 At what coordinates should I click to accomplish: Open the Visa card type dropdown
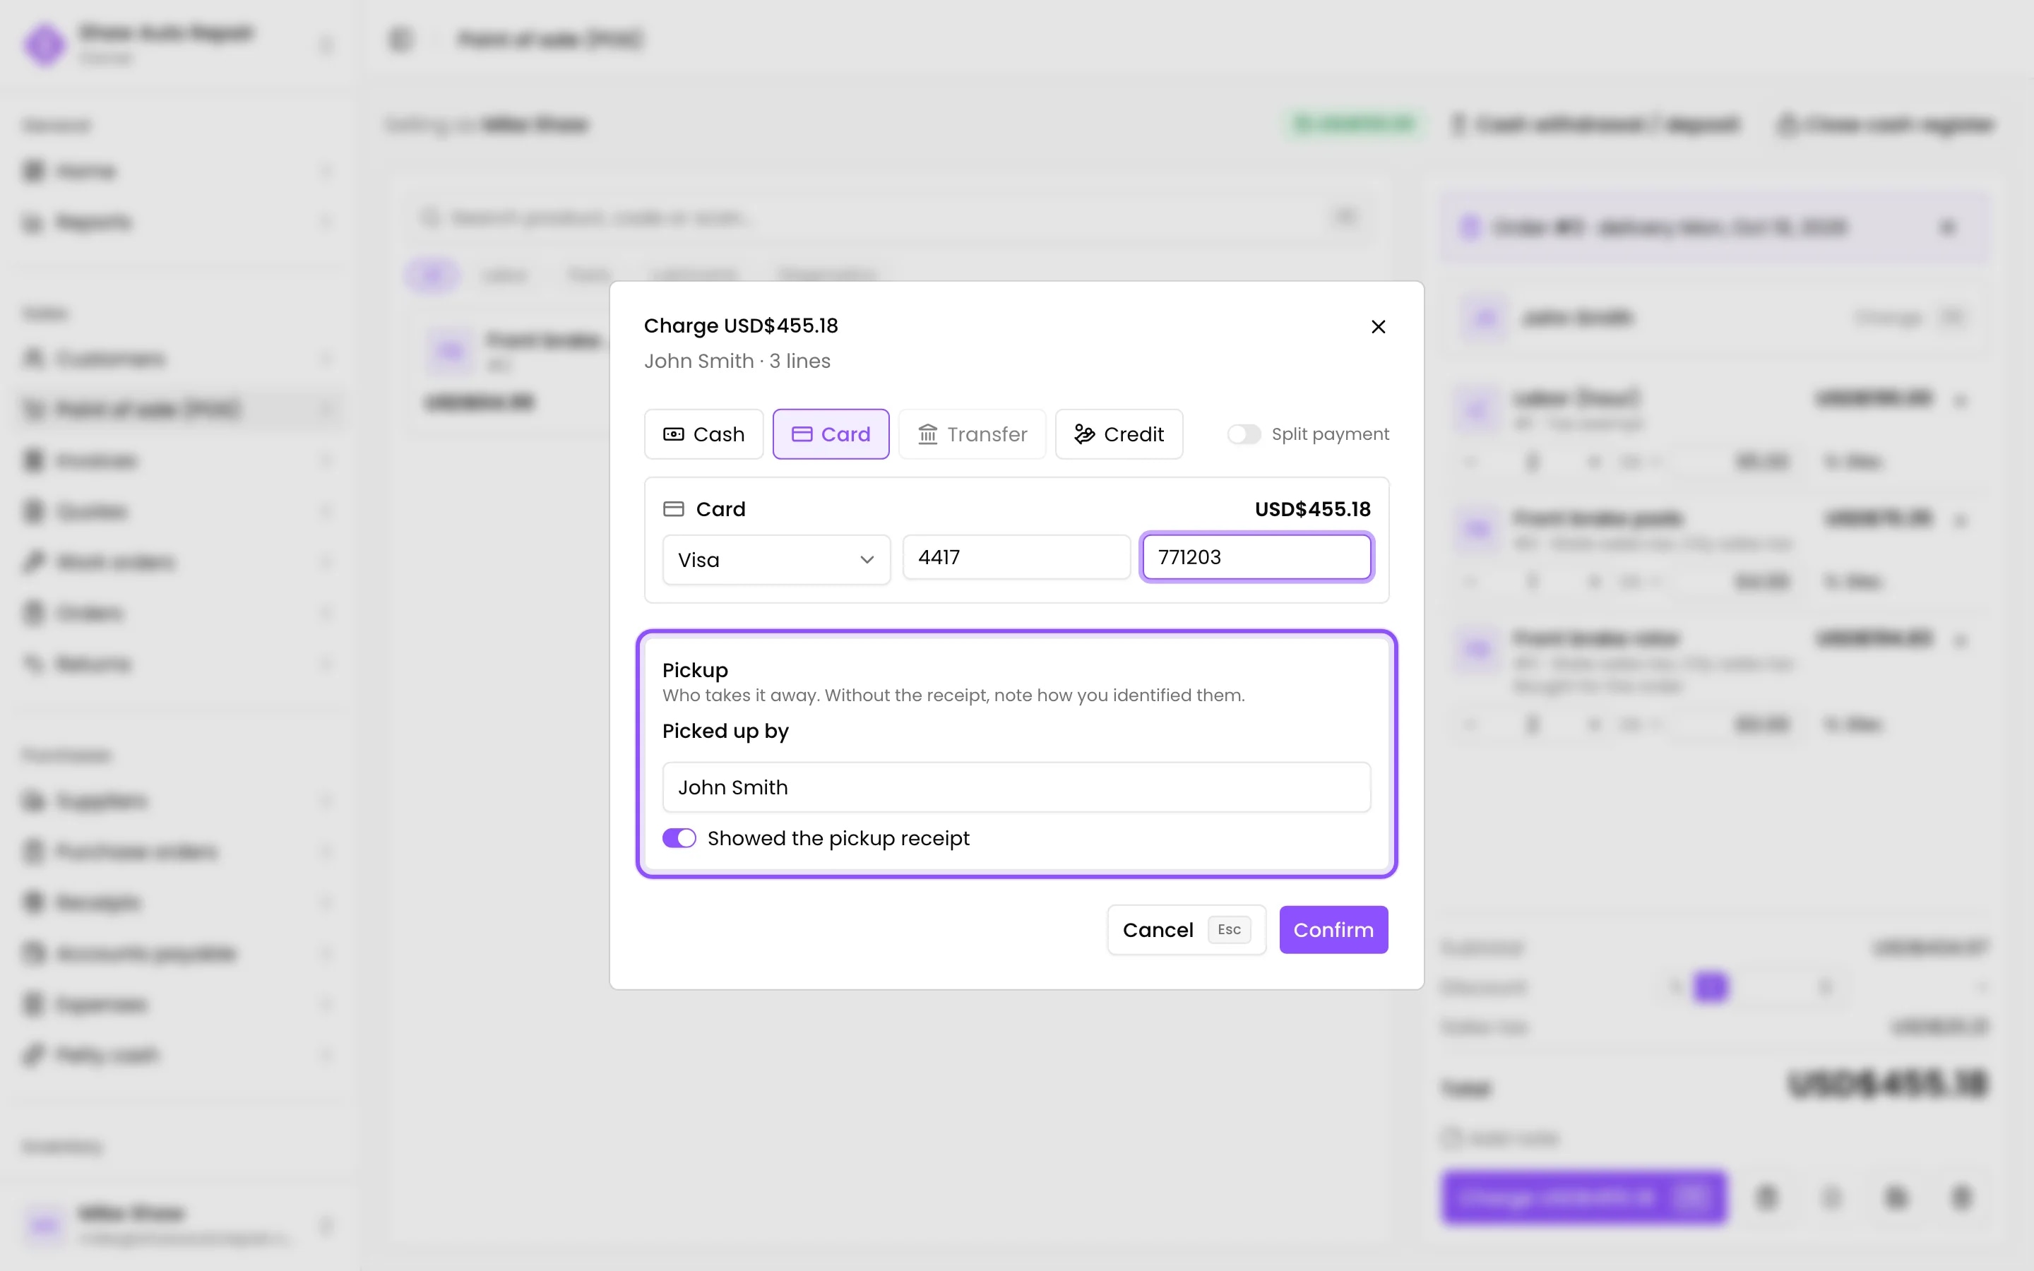(775, 560)
